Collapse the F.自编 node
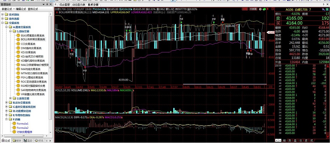Screen dimensions: 330x143 [x=7, y=119]
